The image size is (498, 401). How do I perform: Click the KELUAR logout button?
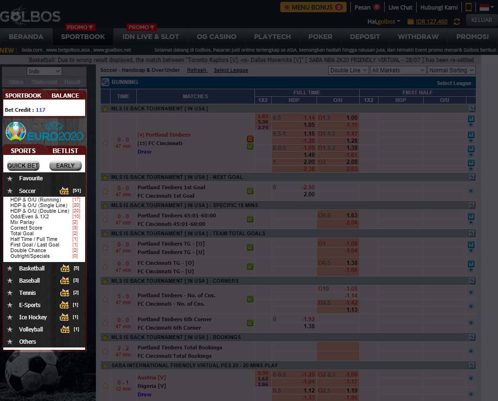pos(482,20)
